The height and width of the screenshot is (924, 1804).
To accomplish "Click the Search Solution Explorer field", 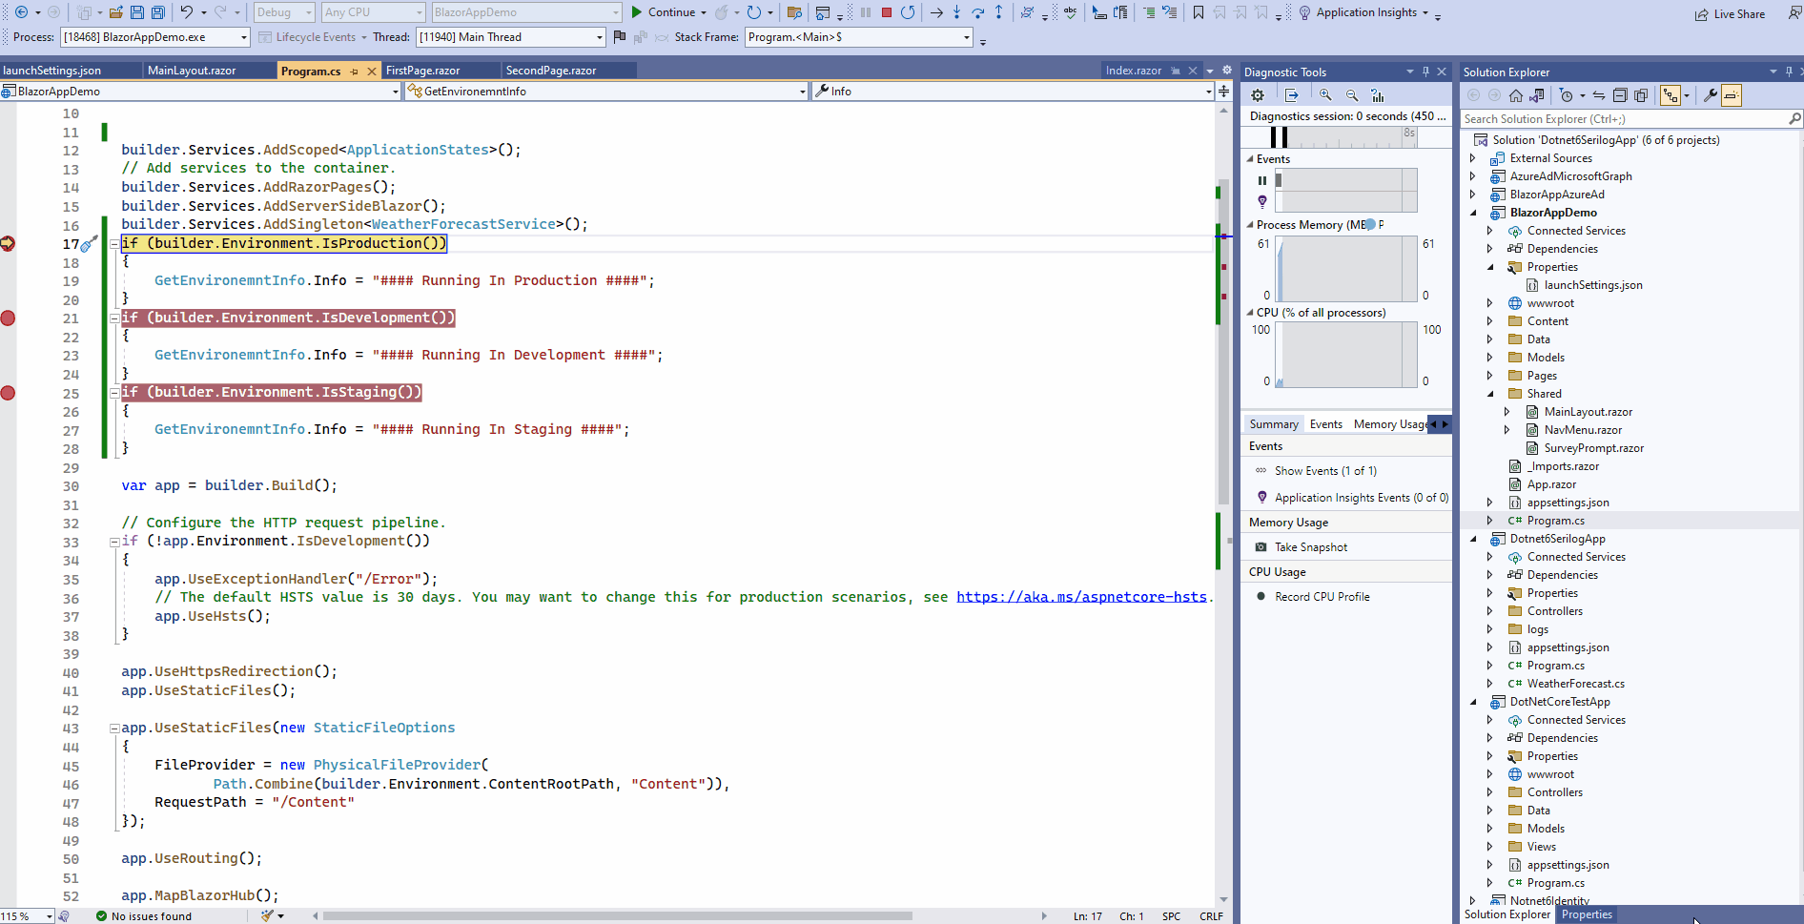I will [x=1621, y=118].
